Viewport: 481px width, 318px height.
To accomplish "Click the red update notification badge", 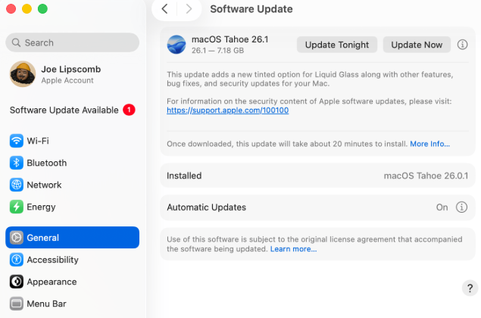I will [x=129, y=110].
